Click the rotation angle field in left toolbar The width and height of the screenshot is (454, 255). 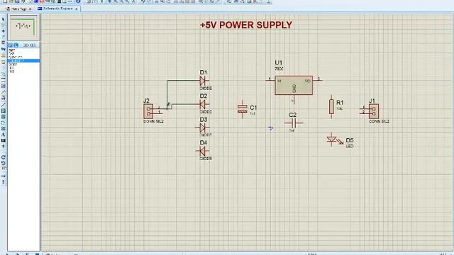[x=4, y=169]
